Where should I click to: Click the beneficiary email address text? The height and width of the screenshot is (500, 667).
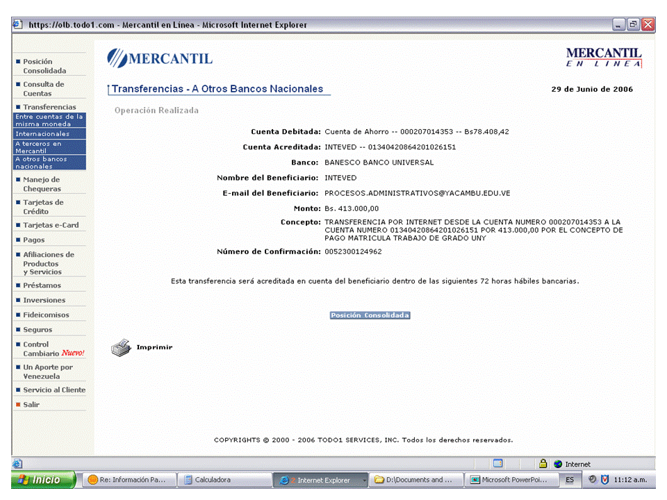point(418,193)
